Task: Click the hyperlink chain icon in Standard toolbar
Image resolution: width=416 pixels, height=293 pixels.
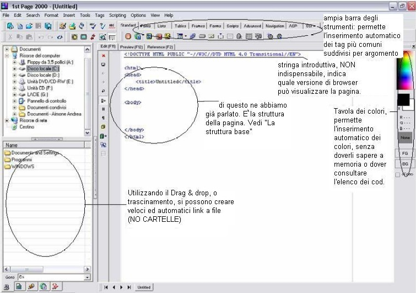Action: (x=193, y=36)
